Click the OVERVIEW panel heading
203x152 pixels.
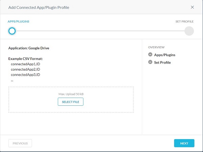click(x=156, y=47)
